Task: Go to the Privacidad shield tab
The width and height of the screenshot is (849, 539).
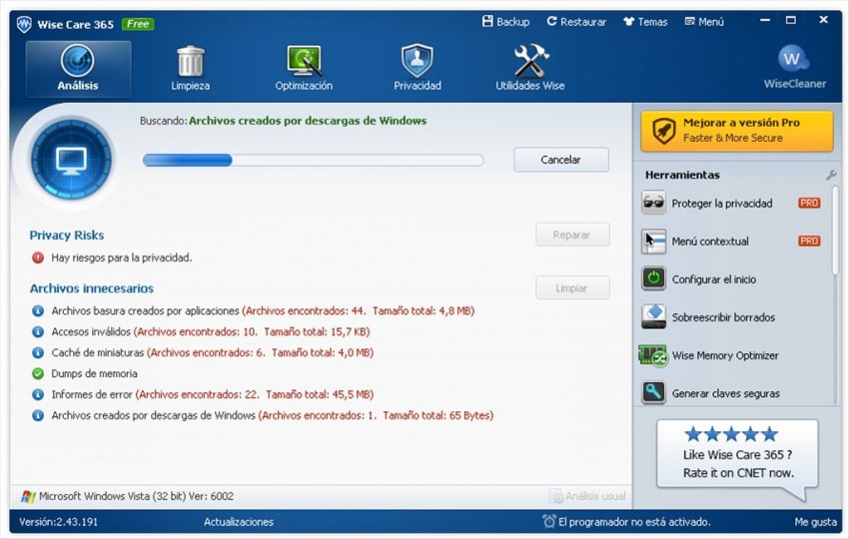Action: 417,69
